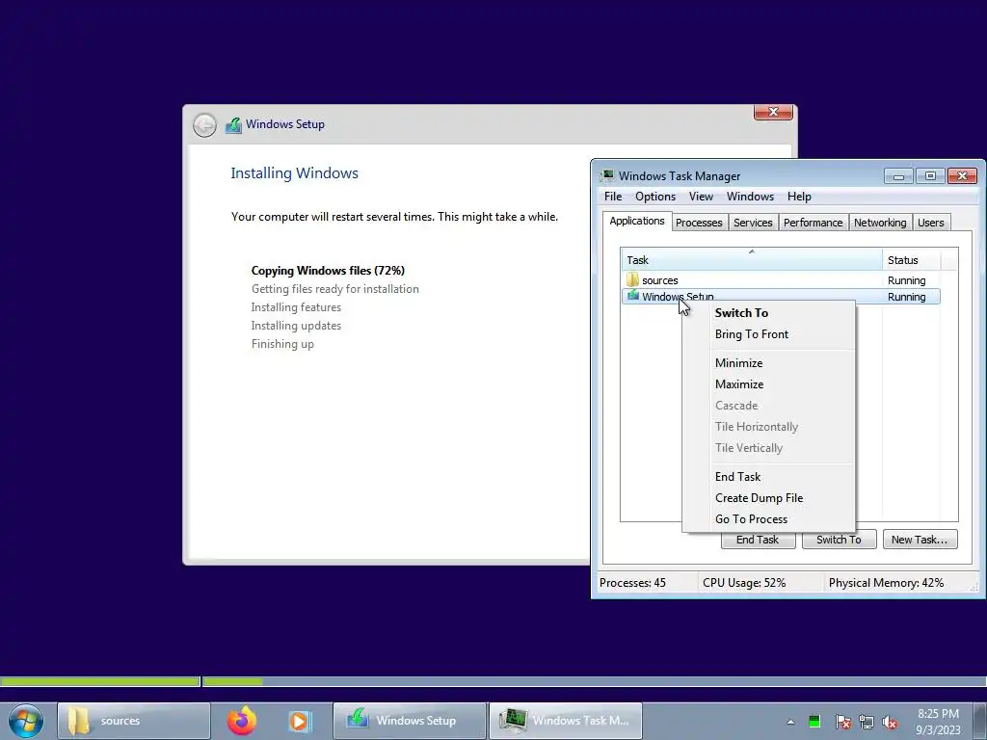Switch to the Users tab
987x740 pixels.
[x=930, y=223]
